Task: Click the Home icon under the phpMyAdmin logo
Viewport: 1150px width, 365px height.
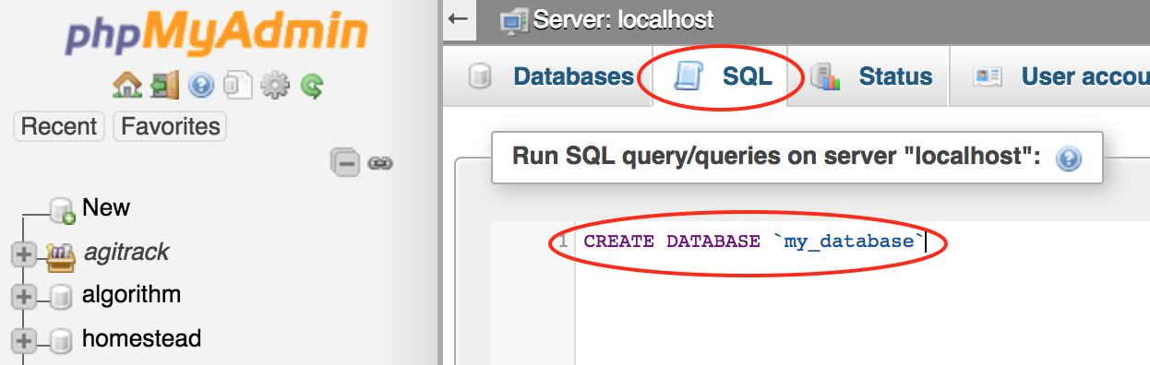Action: (x=126, y=86)
